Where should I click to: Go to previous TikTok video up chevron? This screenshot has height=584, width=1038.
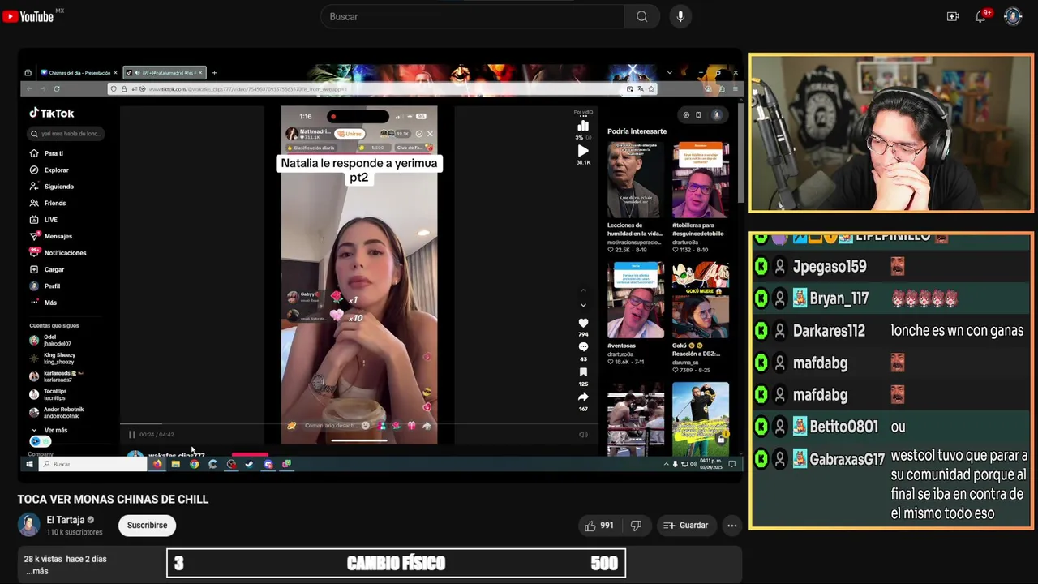583,290
